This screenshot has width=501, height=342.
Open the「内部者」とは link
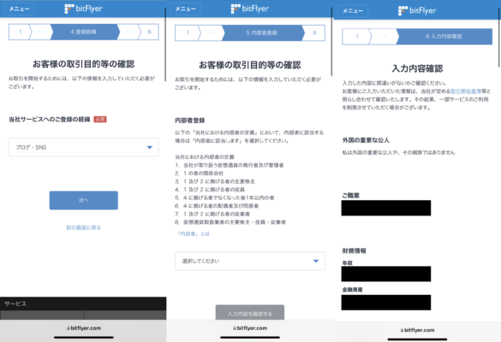(x=193, y=234)
